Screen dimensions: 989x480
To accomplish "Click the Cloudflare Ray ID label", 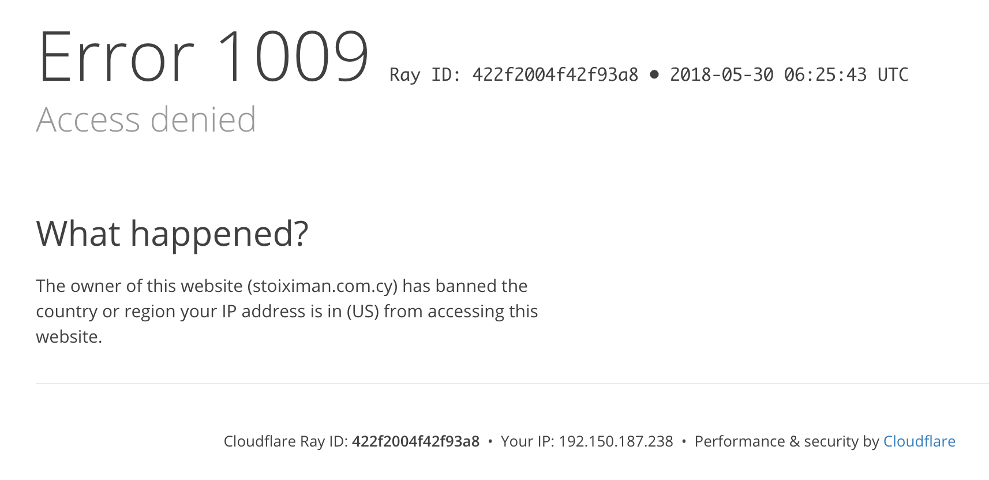I will coord(286,441).
